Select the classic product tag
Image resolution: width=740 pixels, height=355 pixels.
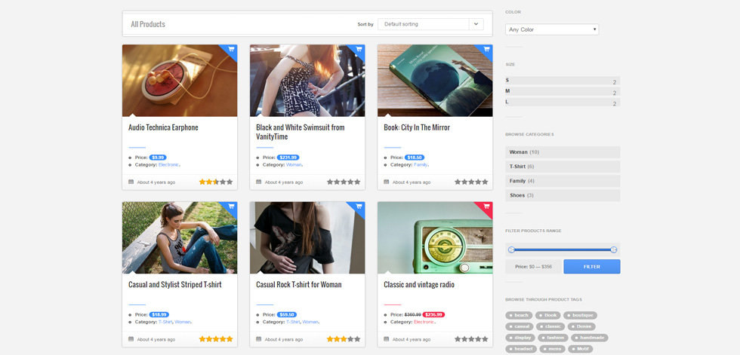point(550,326)
